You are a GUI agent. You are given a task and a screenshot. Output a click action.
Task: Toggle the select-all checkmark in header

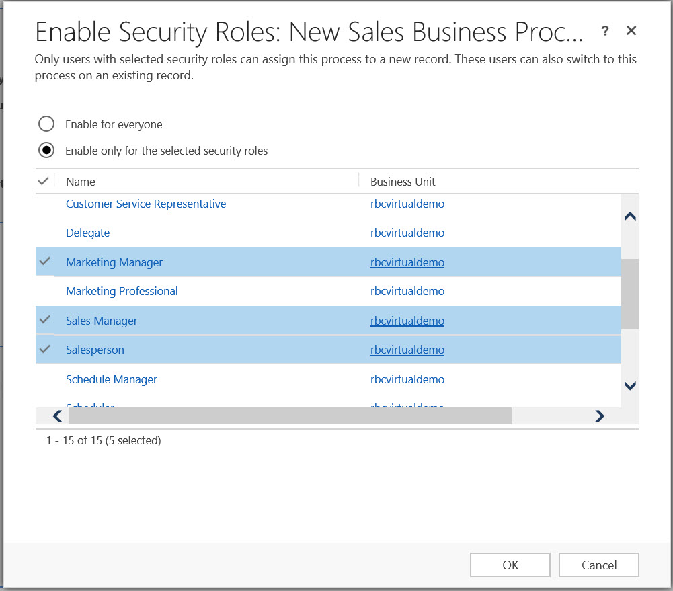44,181
